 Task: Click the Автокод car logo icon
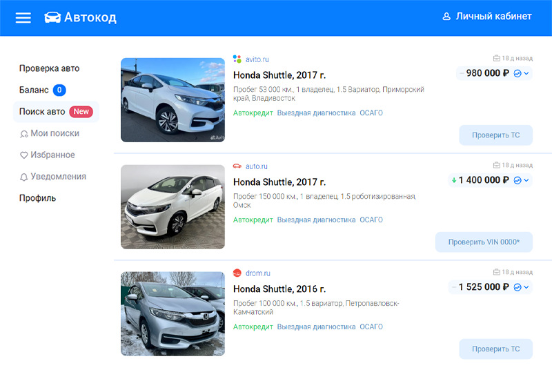pyautogui.click(x=52, y=17)
